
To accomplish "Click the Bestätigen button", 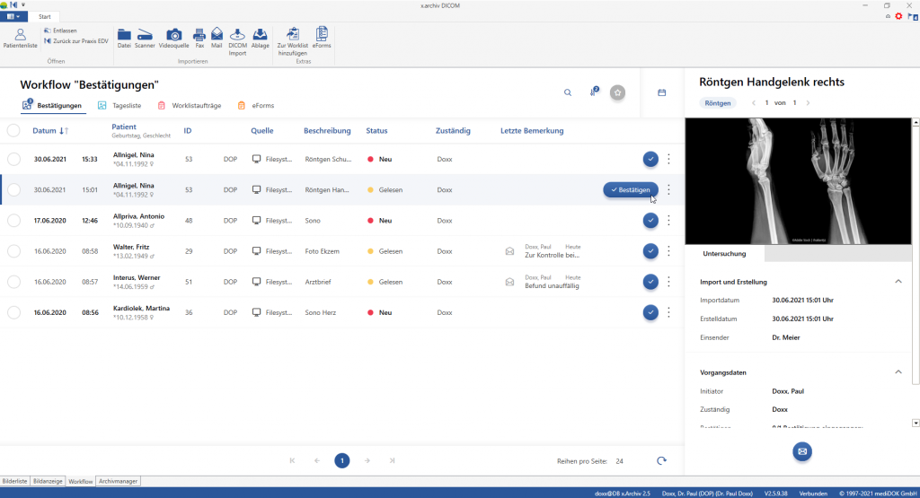I will [631, 189].
